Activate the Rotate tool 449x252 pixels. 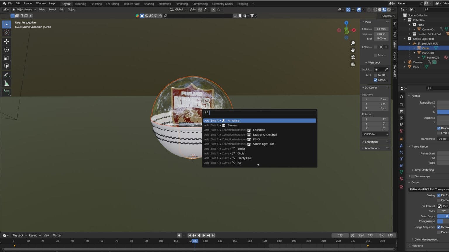(6, 50)
